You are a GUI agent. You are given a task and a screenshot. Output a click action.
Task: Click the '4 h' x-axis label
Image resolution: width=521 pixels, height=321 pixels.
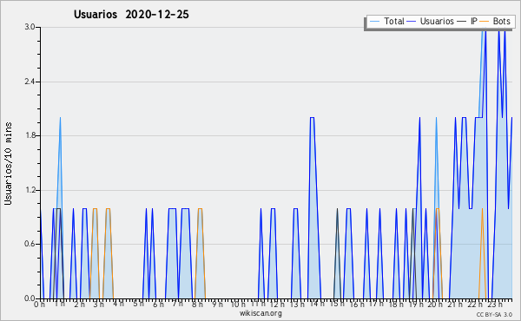[119, 304]
